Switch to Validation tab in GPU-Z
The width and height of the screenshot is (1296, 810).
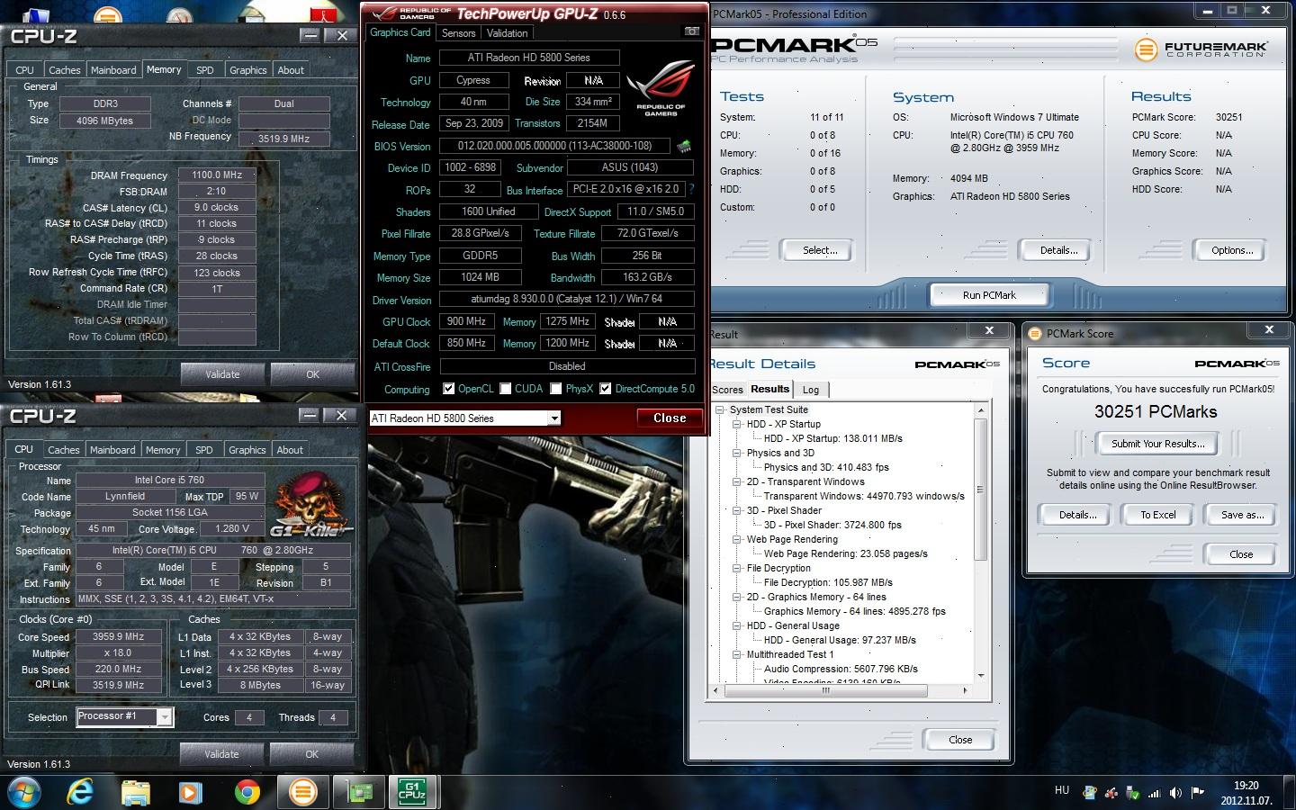pos(507,33)
